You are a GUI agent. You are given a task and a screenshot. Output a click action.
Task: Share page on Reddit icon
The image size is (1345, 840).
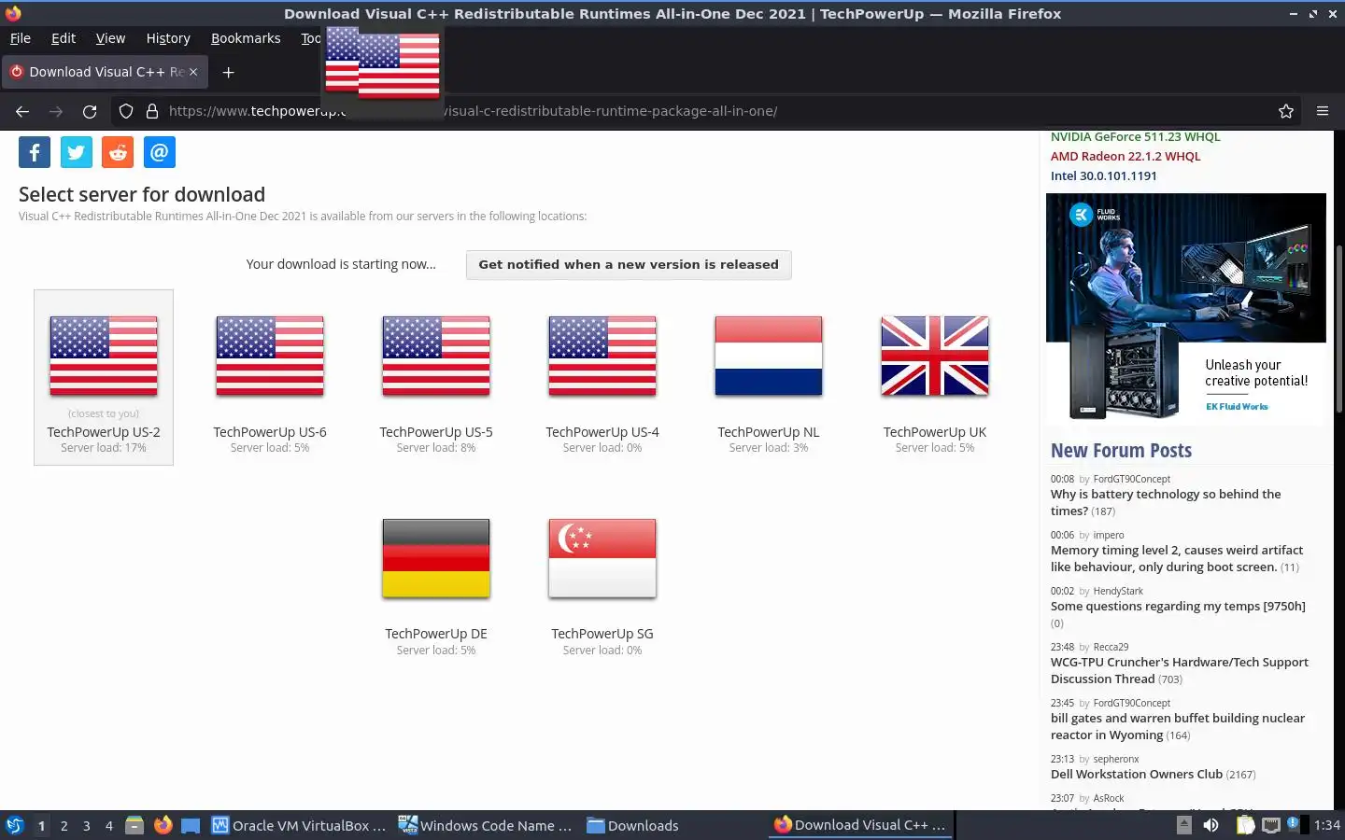(118, 152)
